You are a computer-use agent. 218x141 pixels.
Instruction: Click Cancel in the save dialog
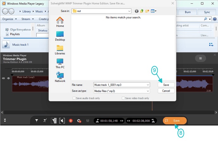pos(166,91)
